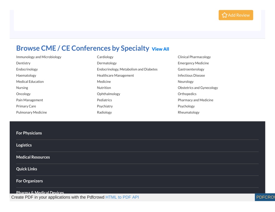This screenshot has height=212, width=275.
Task: Expand the For Organizers section
Action: pos(137,181)
